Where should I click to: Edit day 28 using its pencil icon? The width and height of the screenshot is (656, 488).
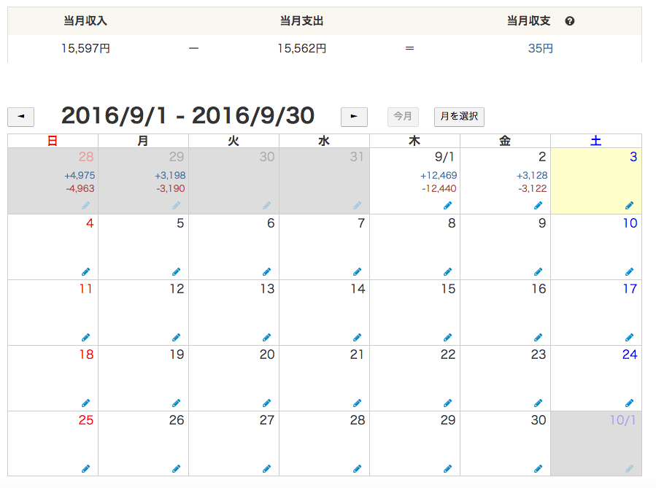357,469
